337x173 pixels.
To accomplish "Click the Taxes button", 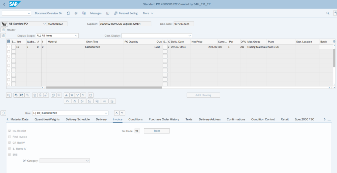I will (x=157, y=131).
